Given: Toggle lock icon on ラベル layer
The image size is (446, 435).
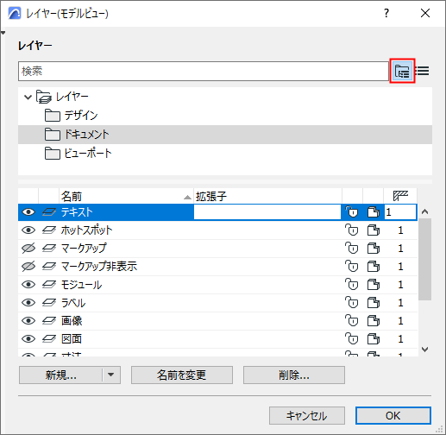Looking at the screenshot, I should [x=352, y=303].
